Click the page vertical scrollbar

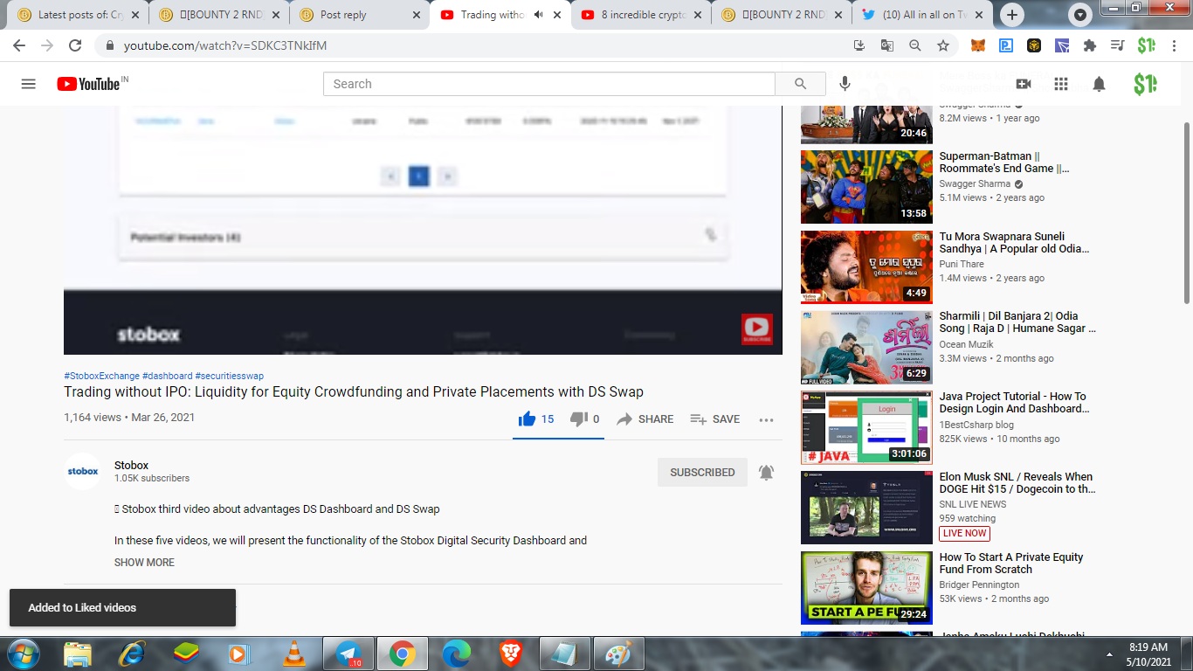coord(1186,214)
